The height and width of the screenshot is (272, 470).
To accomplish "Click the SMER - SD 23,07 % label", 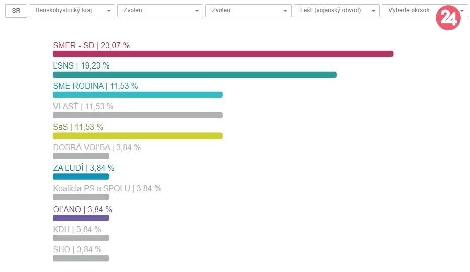I will pos(91,45).
